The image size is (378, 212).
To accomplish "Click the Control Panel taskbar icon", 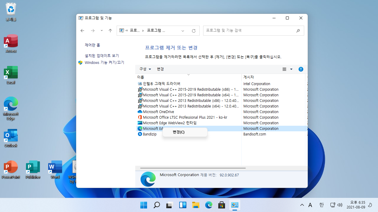I will (x=235, y=205).
